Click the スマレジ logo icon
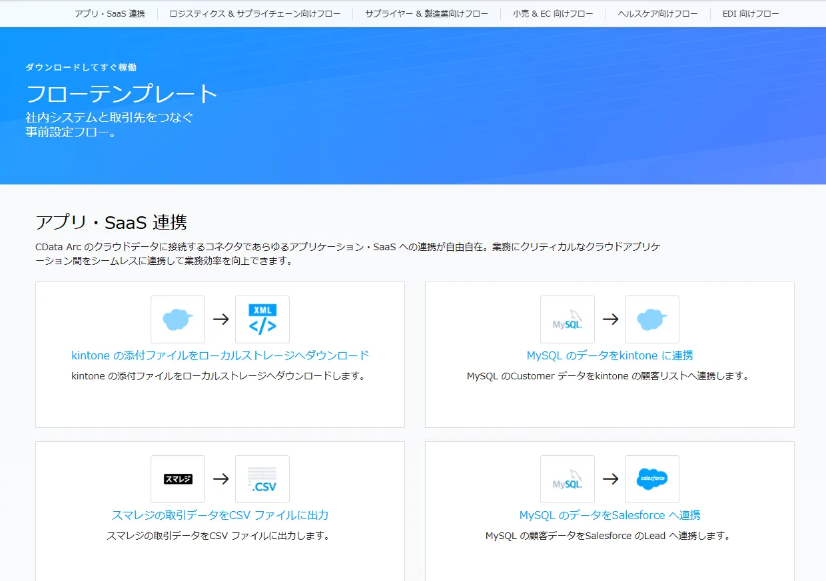The image size is (826, 581). click(x=178, y=479)
